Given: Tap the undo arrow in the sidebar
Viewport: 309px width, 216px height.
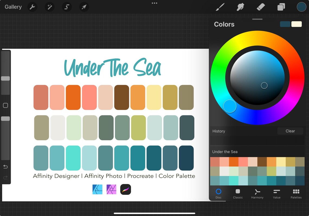Looking at the screenshot, I should 5,167.
